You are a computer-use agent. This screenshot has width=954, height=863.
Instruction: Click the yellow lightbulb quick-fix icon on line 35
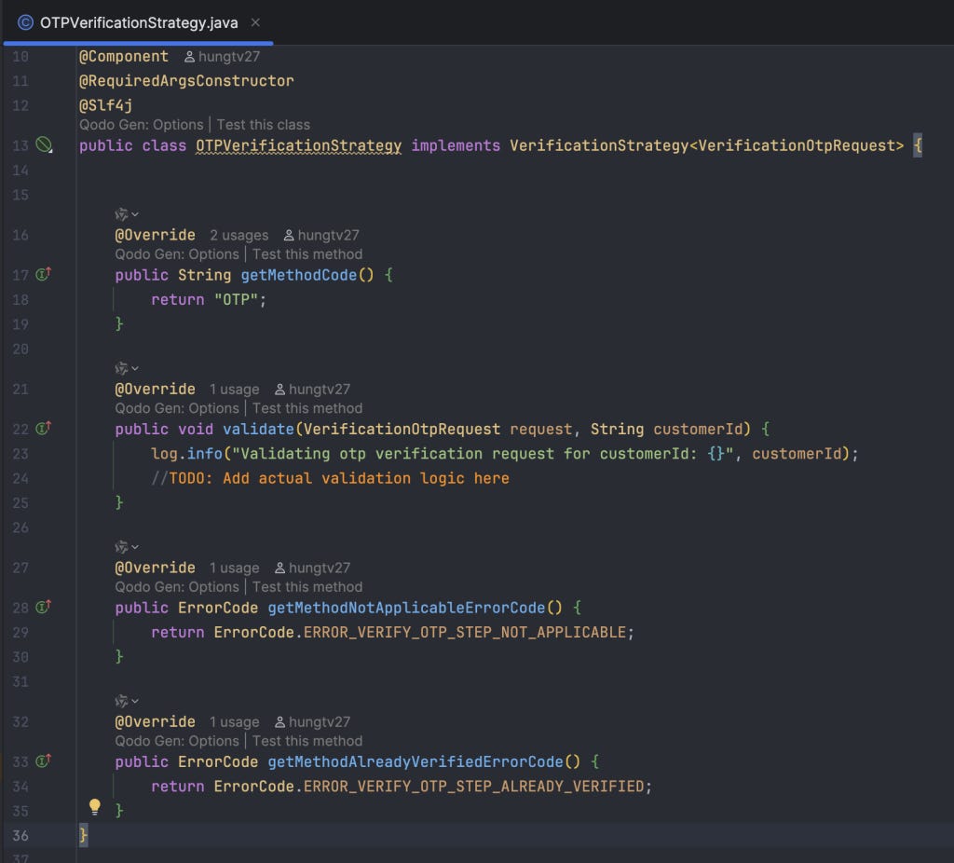(x=95, y=807)
